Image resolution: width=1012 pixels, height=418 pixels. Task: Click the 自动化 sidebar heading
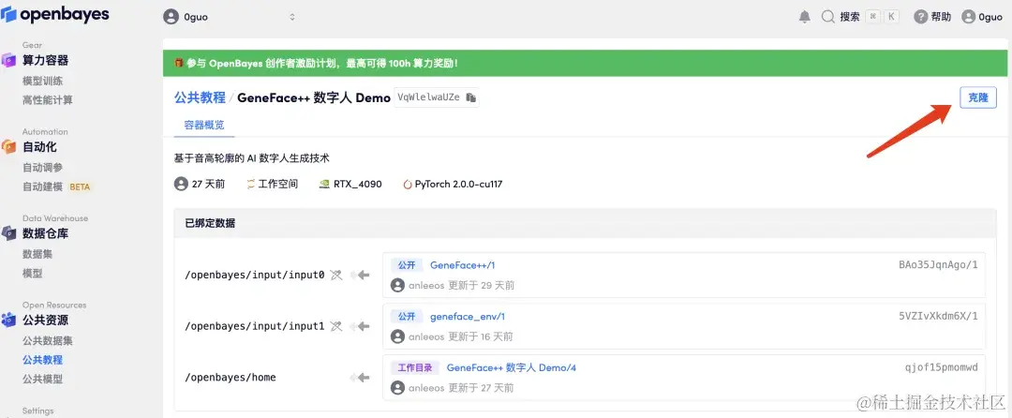coord(39,146)
